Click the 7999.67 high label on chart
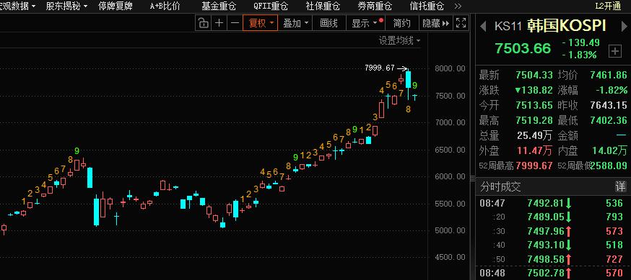The width and height of the screenshot is (631, 280). click(x=380, y=68)
